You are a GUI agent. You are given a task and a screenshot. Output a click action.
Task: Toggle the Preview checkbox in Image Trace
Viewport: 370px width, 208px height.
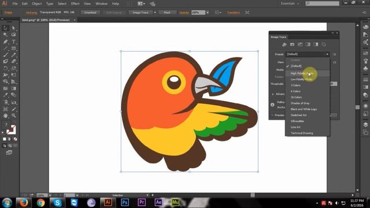coord(272,115)
